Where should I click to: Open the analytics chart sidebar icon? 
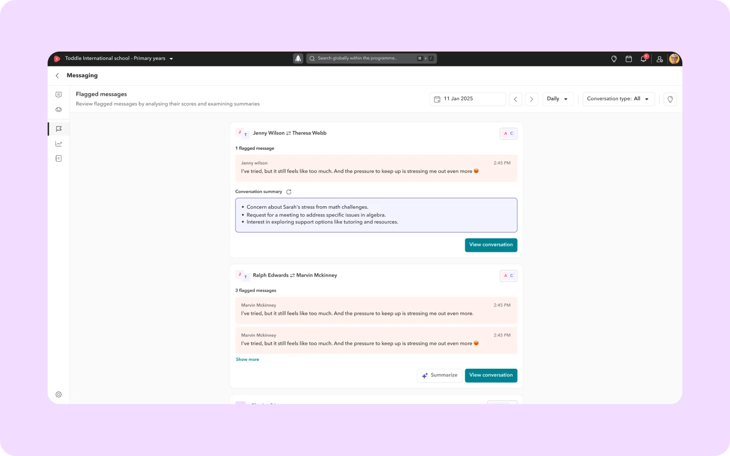tap(59, 144)
